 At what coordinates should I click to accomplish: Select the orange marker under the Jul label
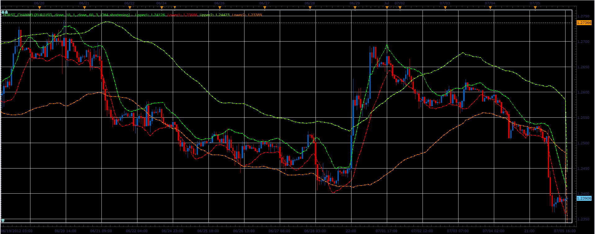(387, 8)
